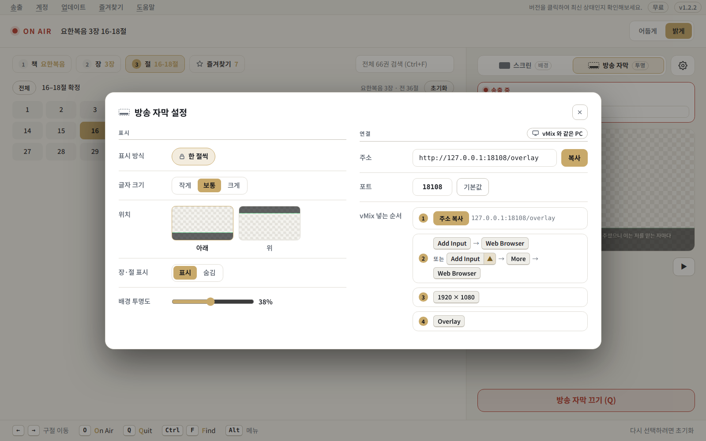706x441 pixels.
Task: Click the Add Input triangle arrow
Action: pyautogui.click(x=490, y=259)
